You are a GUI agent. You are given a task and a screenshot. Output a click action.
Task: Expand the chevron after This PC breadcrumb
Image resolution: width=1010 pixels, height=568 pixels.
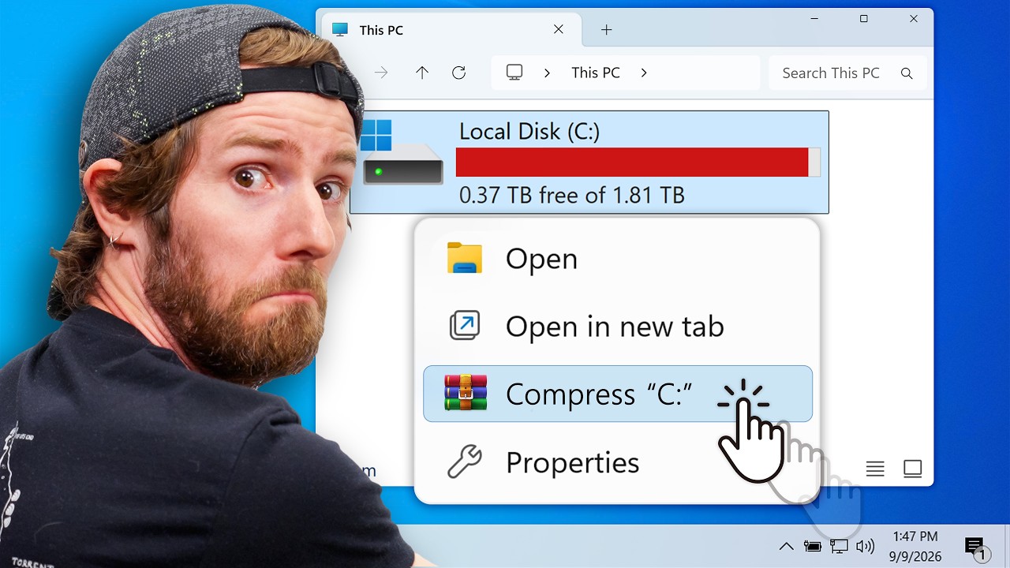[x=644, y=73]
